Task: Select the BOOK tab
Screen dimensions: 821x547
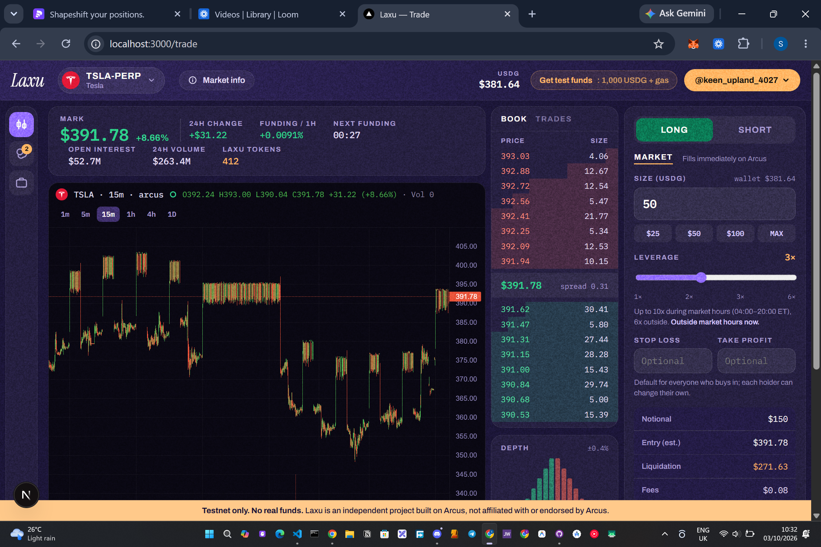Action: (513, 119)
